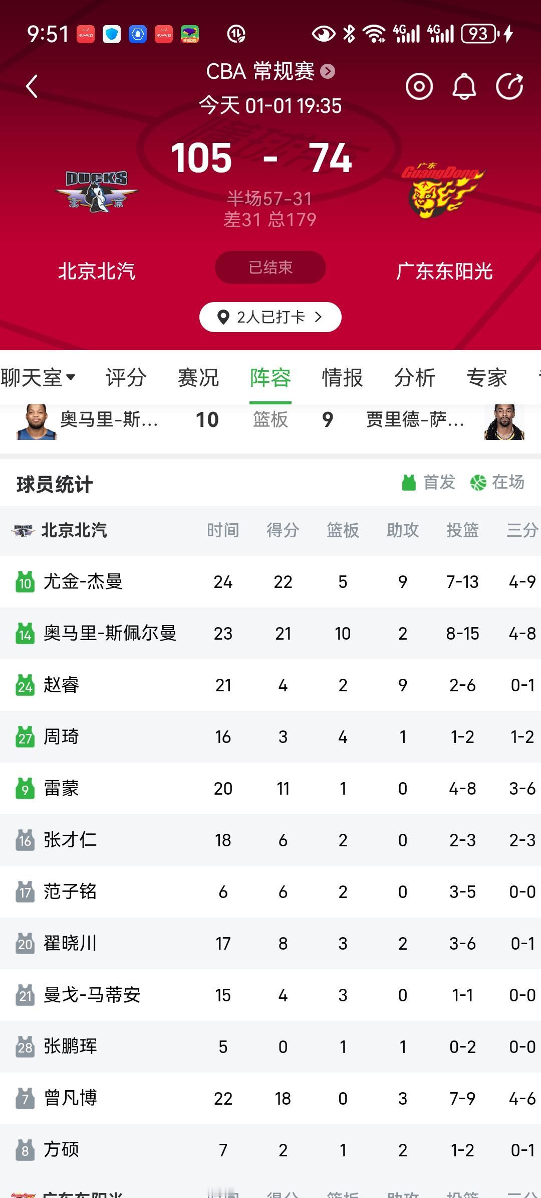Viewport: 541px width, 1198px height.
Task: Tap player name 周琦
Action: [61, 736]
